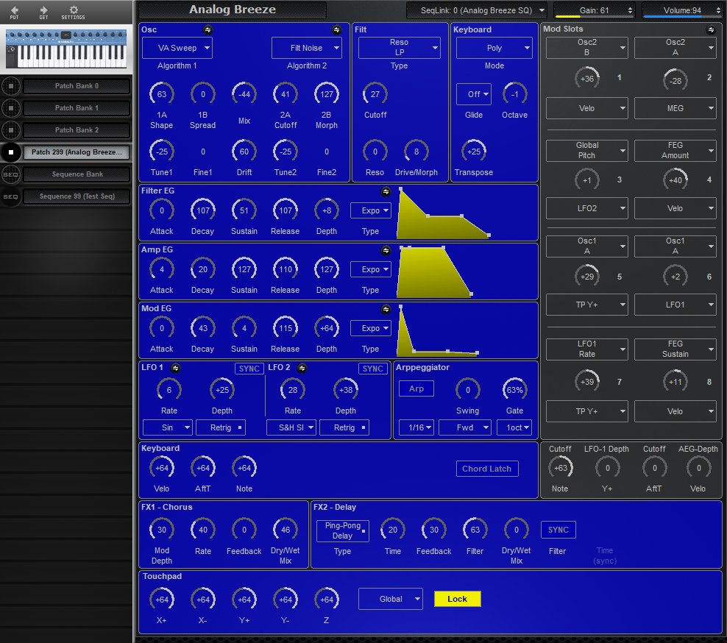Toggle the Touchpad Lock button
This screenshot has height=643, width=727.
tap(457, 599)
